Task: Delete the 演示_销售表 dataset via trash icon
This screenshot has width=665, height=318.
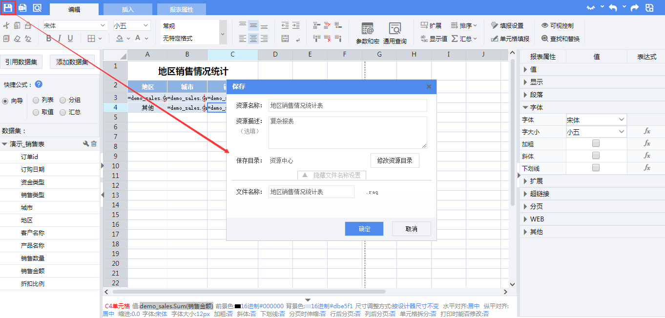Action: click(94, 144)
